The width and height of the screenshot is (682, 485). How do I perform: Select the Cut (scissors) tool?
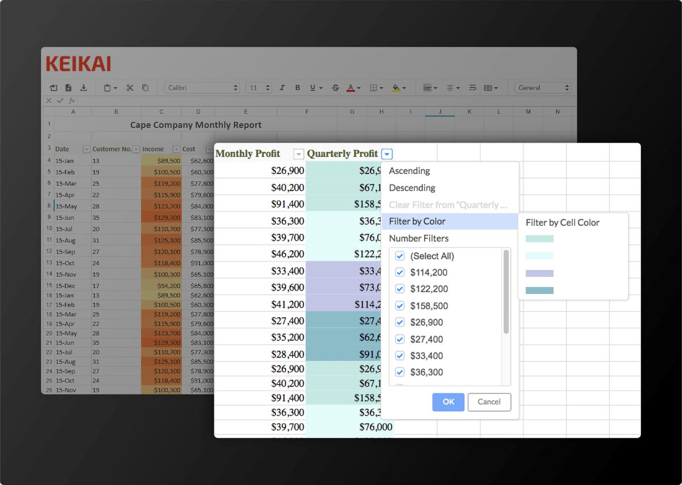pos(130,88)
